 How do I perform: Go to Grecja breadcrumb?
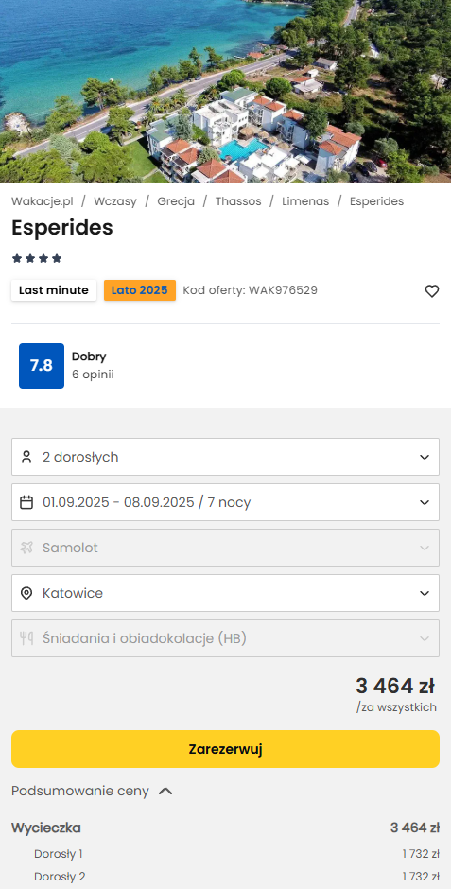tap(176, 201)
